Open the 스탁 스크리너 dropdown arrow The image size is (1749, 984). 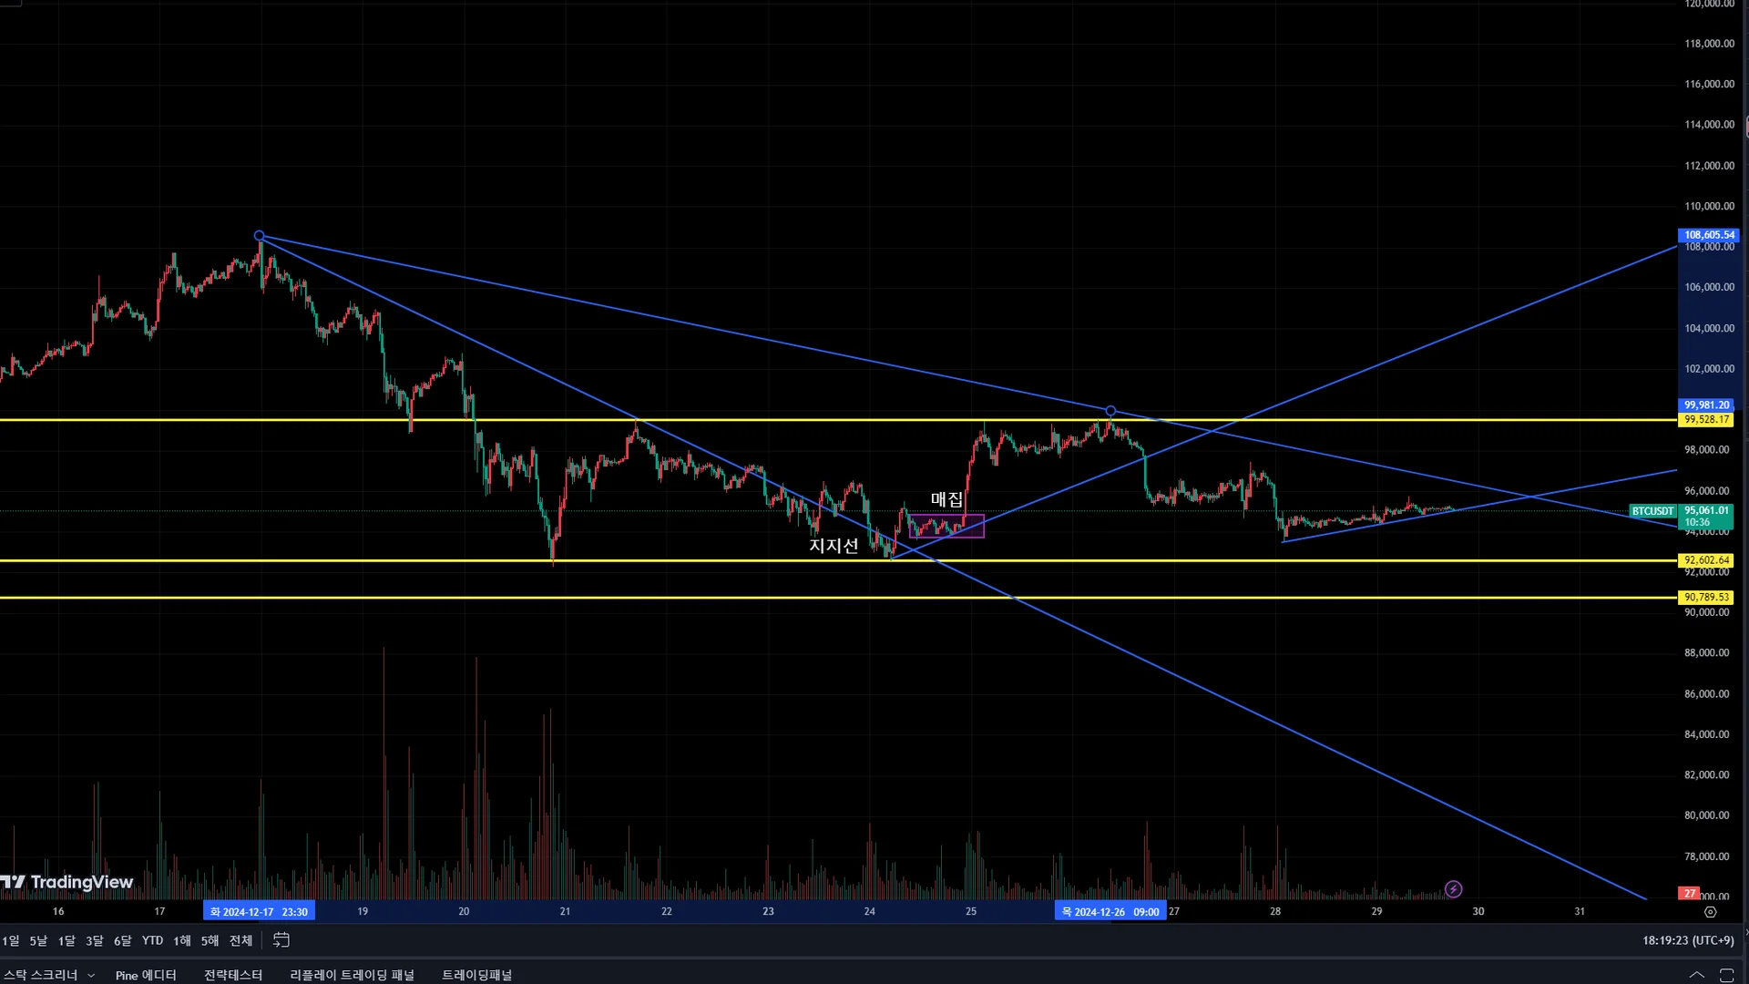click(91, 976)
